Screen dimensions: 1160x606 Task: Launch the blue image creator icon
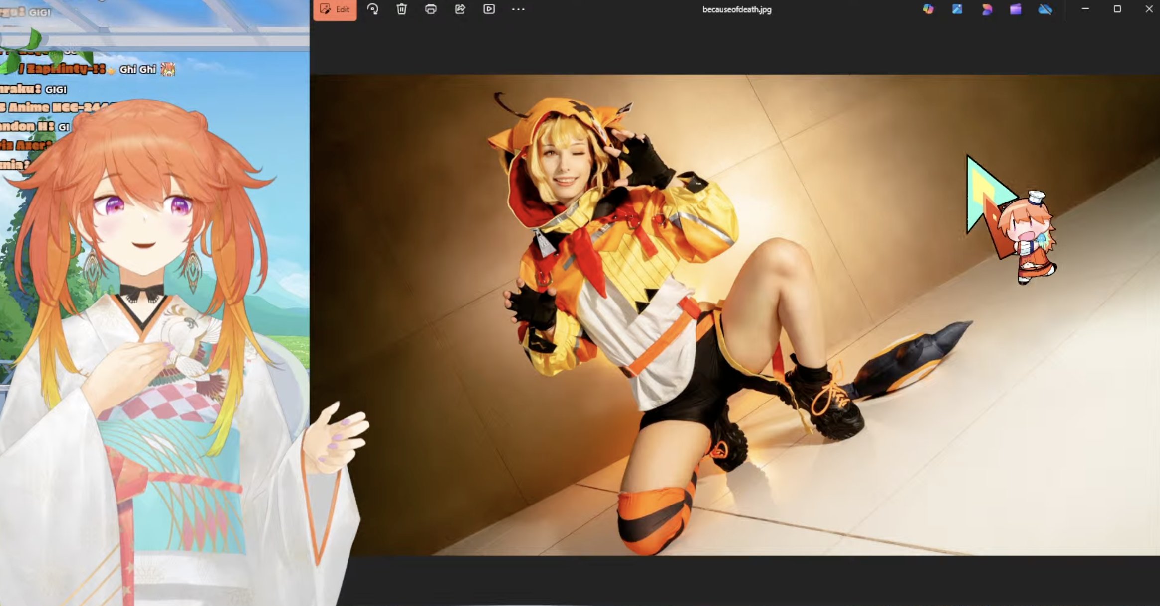click(957, 9)
